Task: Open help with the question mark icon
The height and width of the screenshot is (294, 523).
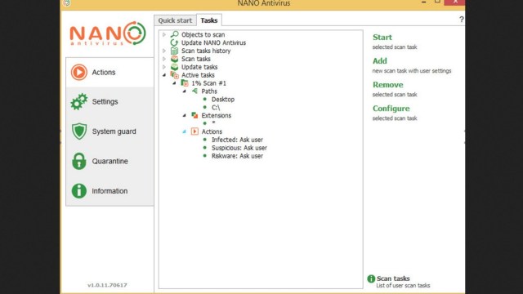Action: 461,20
